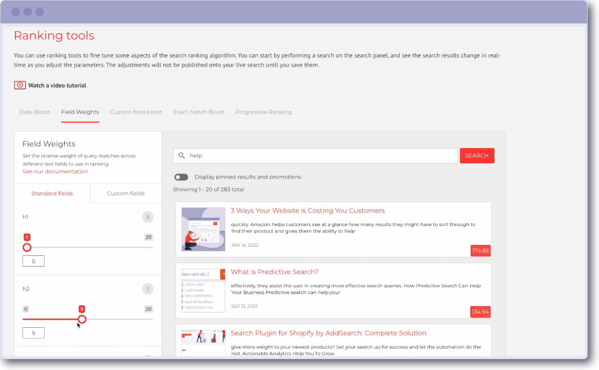Click the video tutorial play icon
The height and width of the screenshot is (370, 599).
(x=20, y=85)
